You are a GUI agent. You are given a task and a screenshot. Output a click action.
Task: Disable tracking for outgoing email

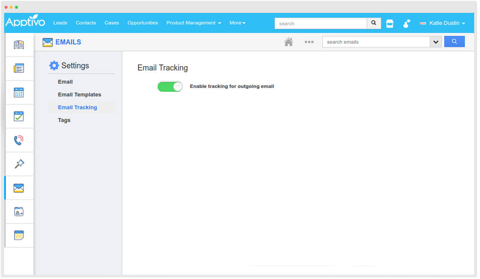click(170, 86)
